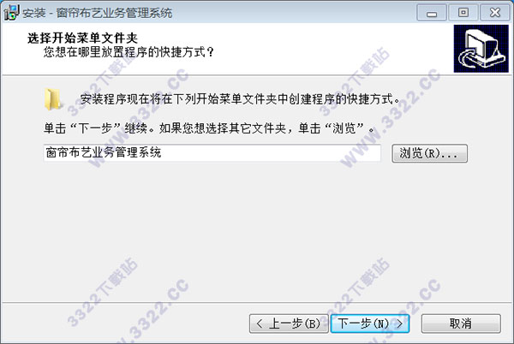The height and width of the screenshot is (344, 514).
Task: Click the 安装 - 窗帘布艺业务管理系统 title text
Action: click(x=98, y=13)
